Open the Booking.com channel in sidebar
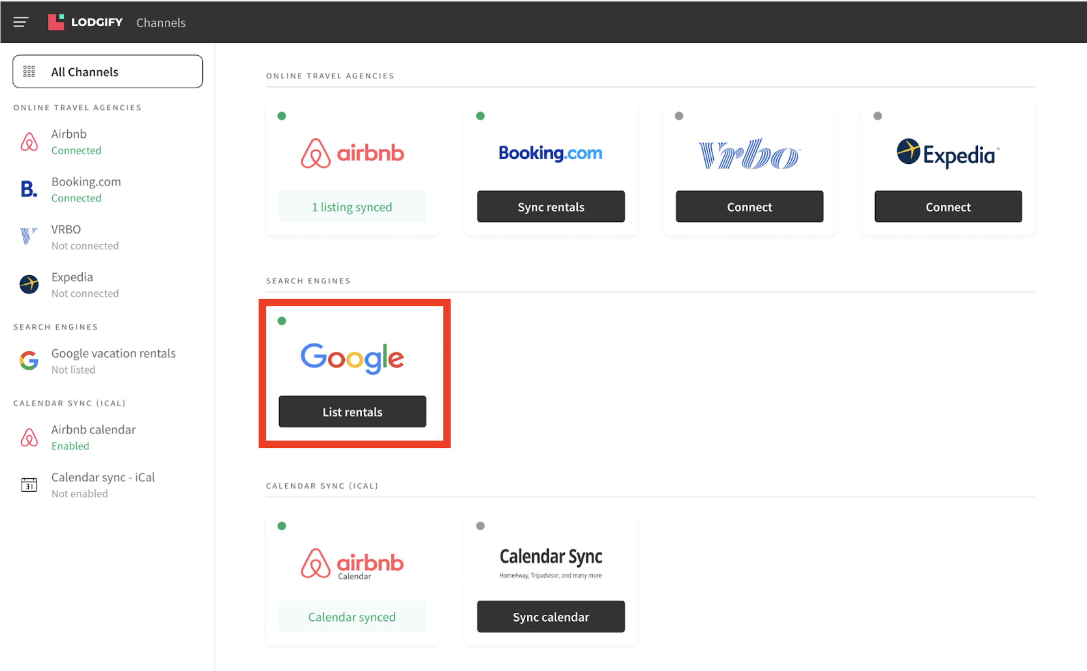 click(108, 189)
